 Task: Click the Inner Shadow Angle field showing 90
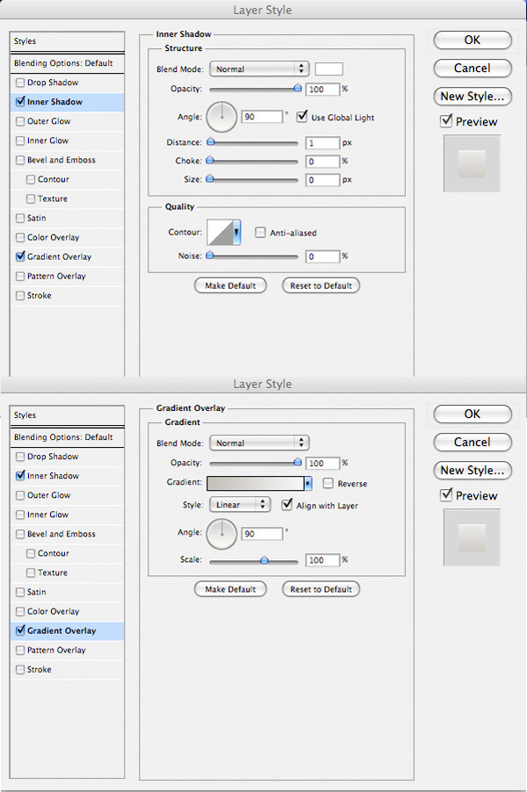tap(262, 117)
